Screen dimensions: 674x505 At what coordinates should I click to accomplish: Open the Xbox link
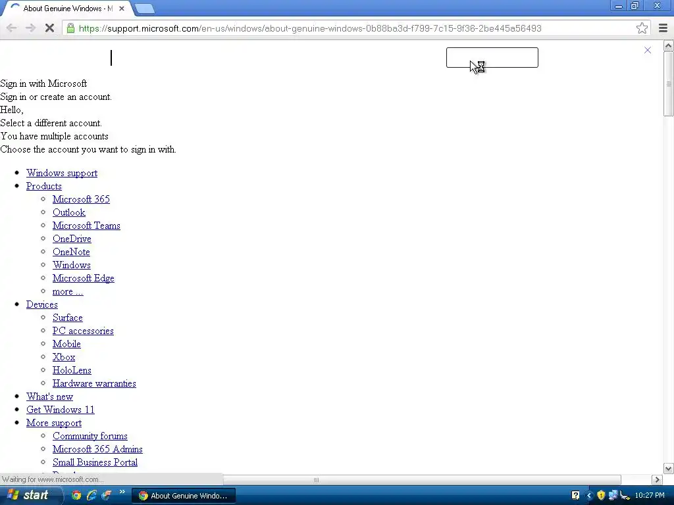[64, 357]
